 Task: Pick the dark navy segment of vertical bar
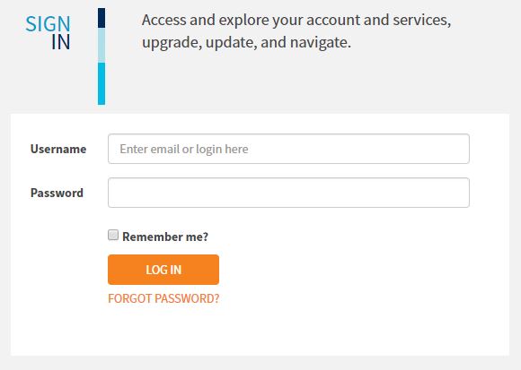tap(102, 18)
